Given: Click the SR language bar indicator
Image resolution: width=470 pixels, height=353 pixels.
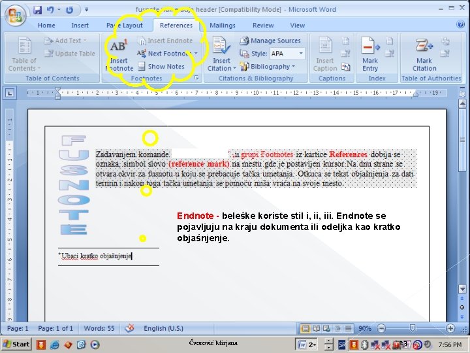Looking at the screenshot, I should pyautogui.click(x=341, y=345).
